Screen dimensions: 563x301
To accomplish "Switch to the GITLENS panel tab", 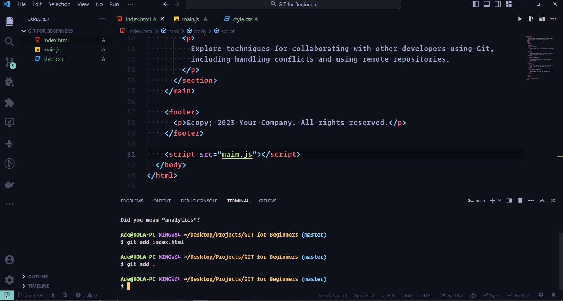I will point(268,201).
